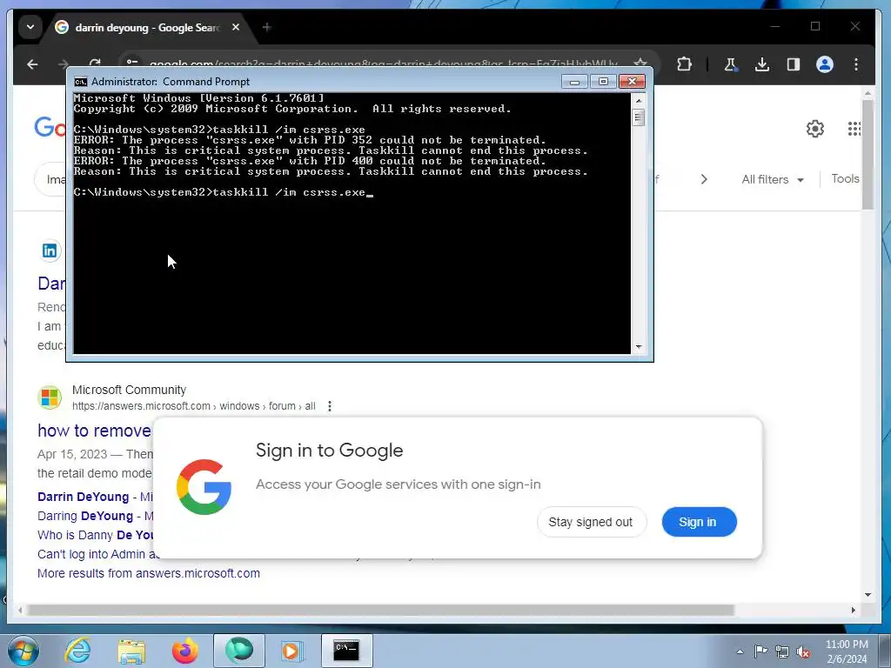This screenshot has height=668, width=891.
Task: Open 'how to remove' result link
Action: point(94,431)
